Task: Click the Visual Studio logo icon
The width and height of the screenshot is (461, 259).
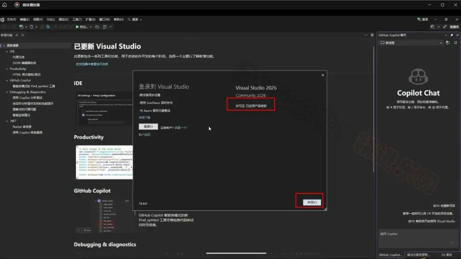Action: click(x=2, y=19)
